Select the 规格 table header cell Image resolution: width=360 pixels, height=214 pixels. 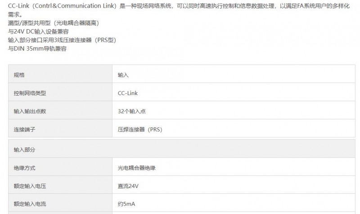pyautogui.click(x=60, y=74)
